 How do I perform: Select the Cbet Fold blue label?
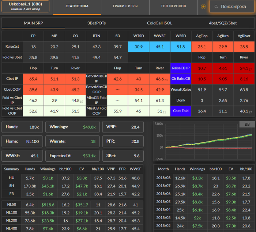click(181, 111)
